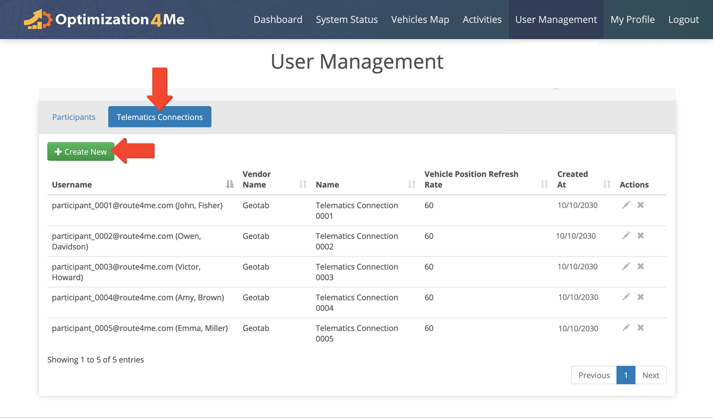Image resolution: width=713 pixels, height=420 pixels.
Task: Delete Telematics Connection 0004 row
Action: (641, 297)
